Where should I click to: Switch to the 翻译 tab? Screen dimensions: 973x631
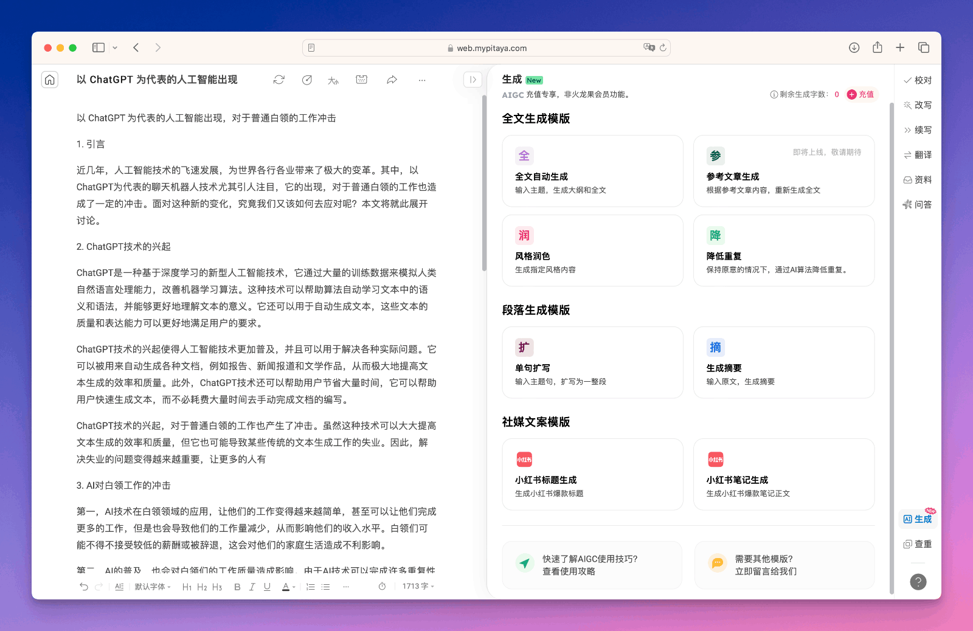point(918,155)
